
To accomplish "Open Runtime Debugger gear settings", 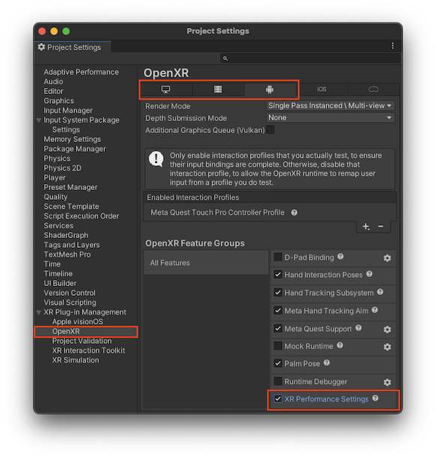I will 387,382.
